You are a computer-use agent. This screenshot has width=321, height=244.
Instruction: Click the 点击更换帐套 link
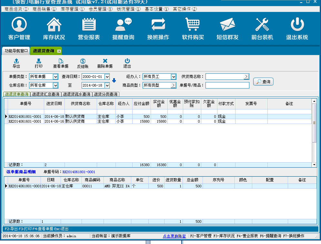click(x=174, y=236)
